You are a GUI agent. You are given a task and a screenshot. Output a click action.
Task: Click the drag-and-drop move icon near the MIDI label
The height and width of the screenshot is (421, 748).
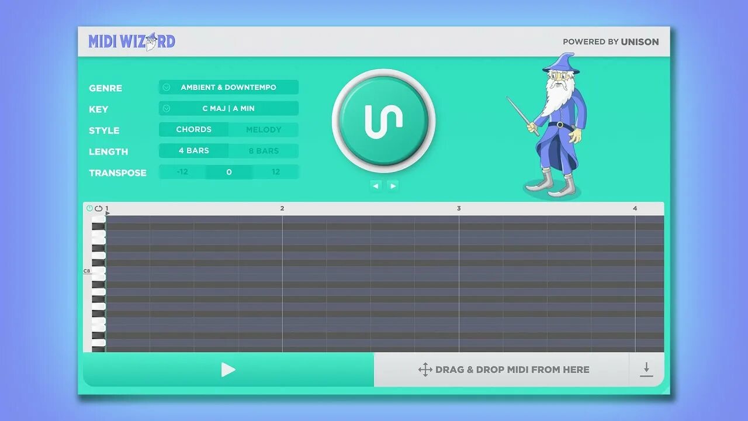[x=424, y=369]
